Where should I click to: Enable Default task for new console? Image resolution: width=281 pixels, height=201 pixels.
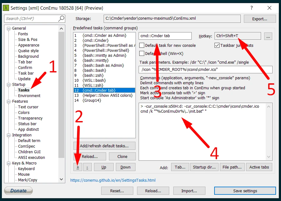[142, 45]
